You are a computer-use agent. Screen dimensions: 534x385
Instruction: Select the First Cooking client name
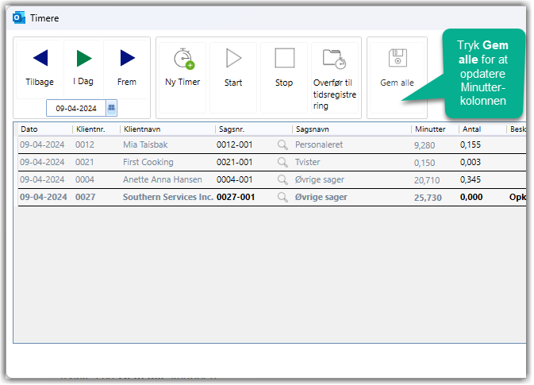tap(148, 162)
